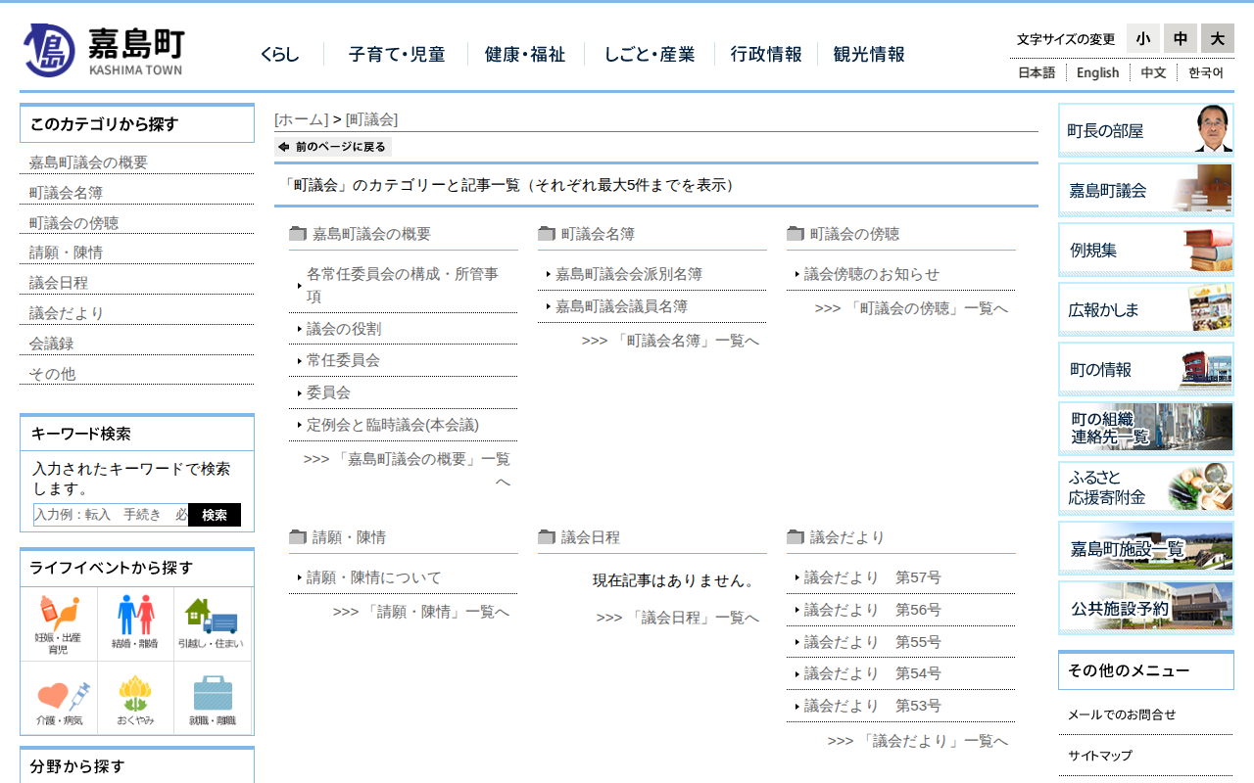1254x783 pixels.
Task: Open 議会だより 第53号
Action: point(873,706)
